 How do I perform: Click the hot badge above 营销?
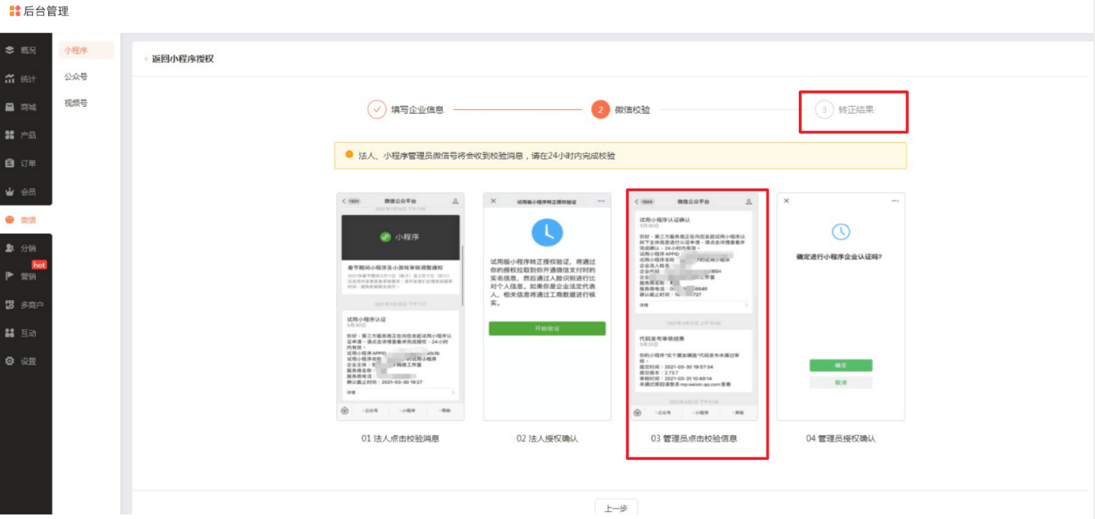coord(39,265)
